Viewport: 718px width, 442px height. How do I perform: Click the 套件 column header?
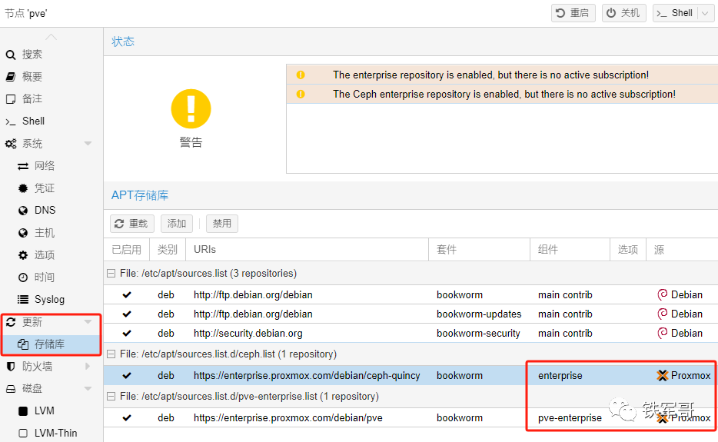(479, 250)
